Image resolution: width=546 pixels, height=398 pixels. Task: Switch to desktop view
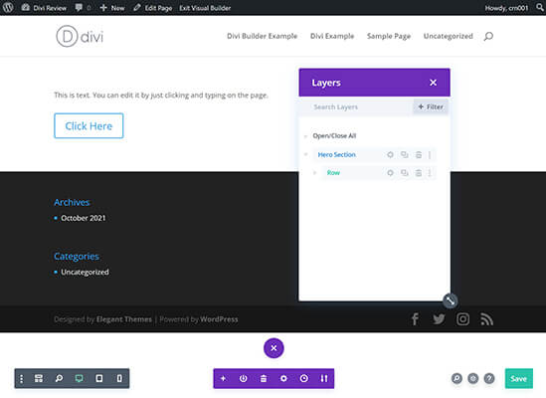(79, 378)
